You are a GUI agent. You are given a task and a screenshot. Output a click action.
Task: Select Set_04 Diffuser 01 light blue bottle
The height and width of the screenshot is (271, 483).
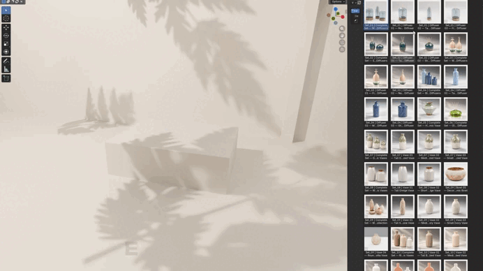456,80
